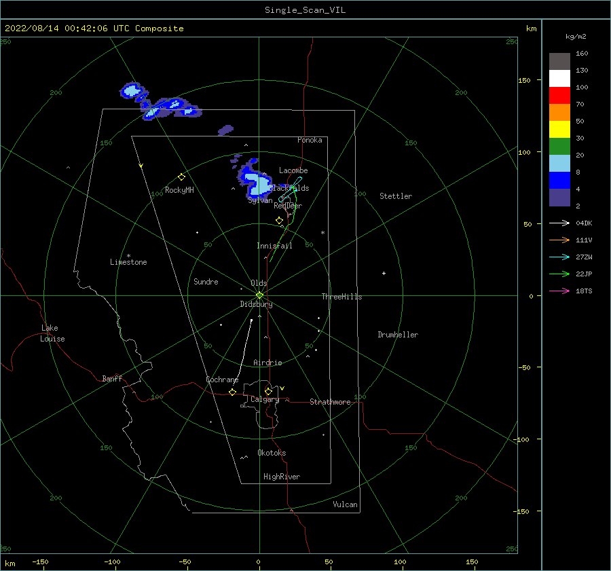Click the cyan 27ZW track arrow
This screenshot has width=611, height=571.
[559, 257]
